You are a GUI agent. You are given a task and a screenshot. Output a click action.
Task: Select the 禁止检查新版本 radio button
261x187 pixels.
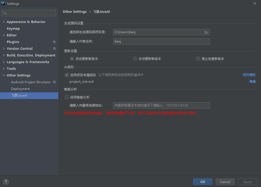point(198,59)
